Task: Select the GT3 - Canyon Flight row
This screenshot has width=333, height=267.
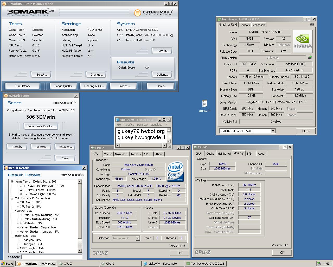Action: tap(38, 194)
